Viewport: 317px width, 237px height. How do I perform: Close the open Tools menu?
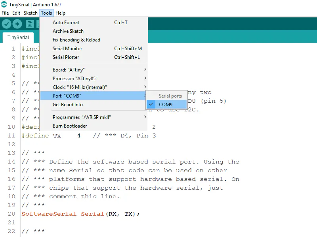click(x=46, y=13)
